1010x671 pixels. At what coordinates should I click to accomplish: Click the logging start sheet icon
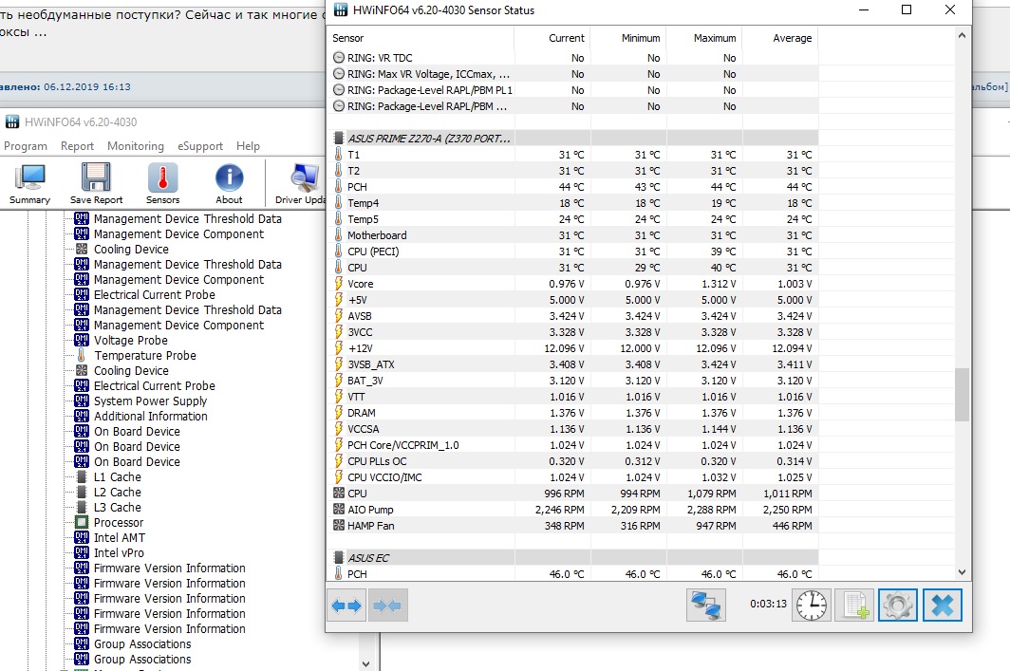[855, 606]
